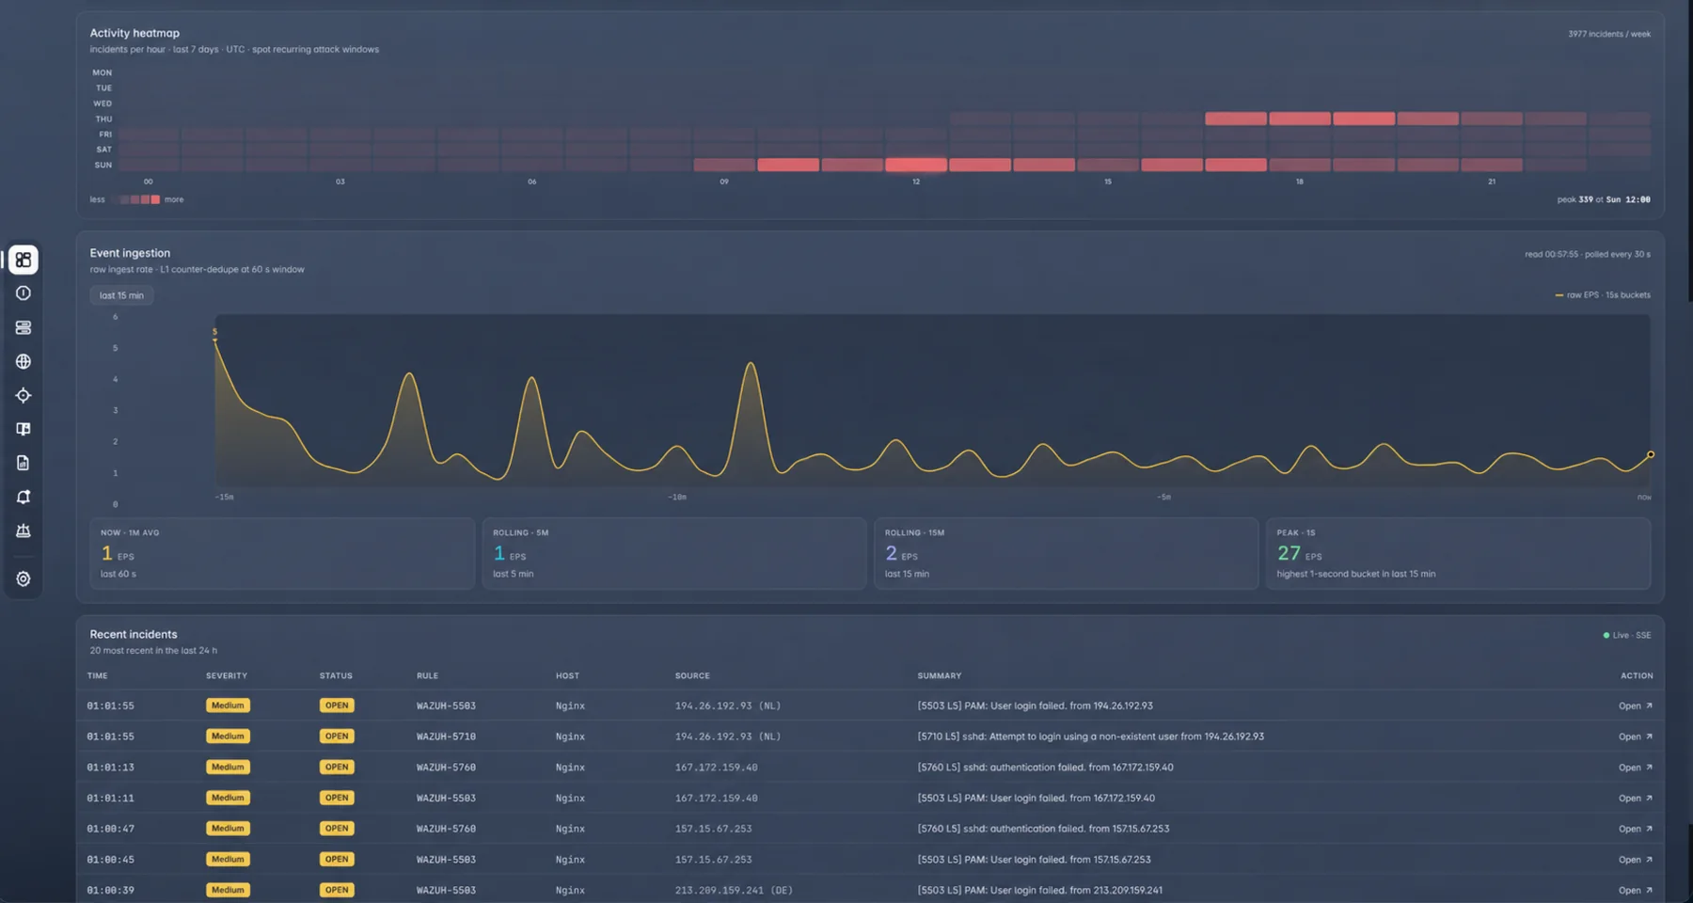Image resolution: width=1693 pixels, height=903 pixels.
Task: Click the 'Activity heatmap' panel title
Action: click(134, 33)
